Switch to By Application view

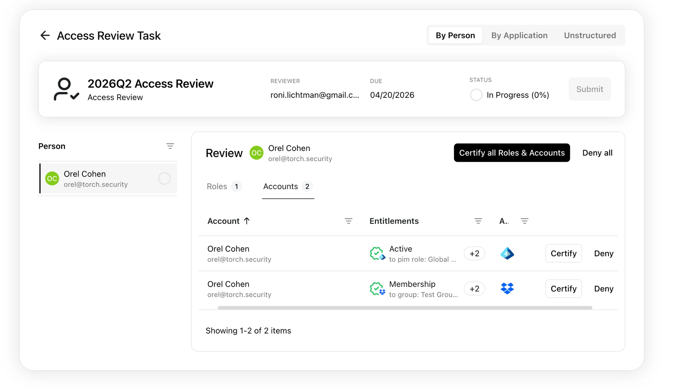519,35
